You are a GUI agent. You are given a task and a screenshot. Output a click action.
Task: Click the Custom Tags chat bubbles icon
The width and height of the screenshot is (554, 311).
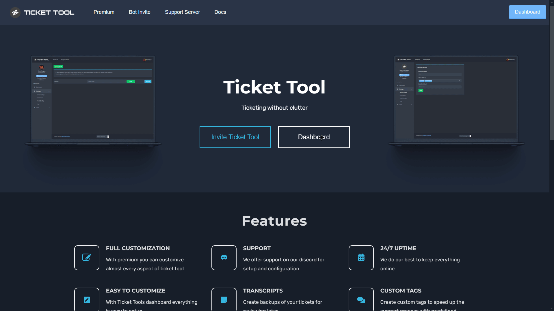tap(361, 299)
